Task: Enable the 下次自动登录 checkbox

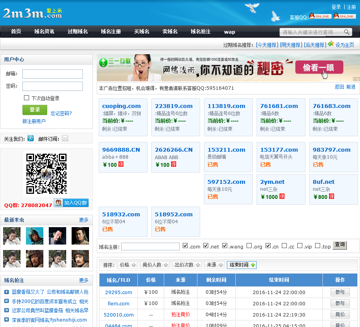Action: 27,98
